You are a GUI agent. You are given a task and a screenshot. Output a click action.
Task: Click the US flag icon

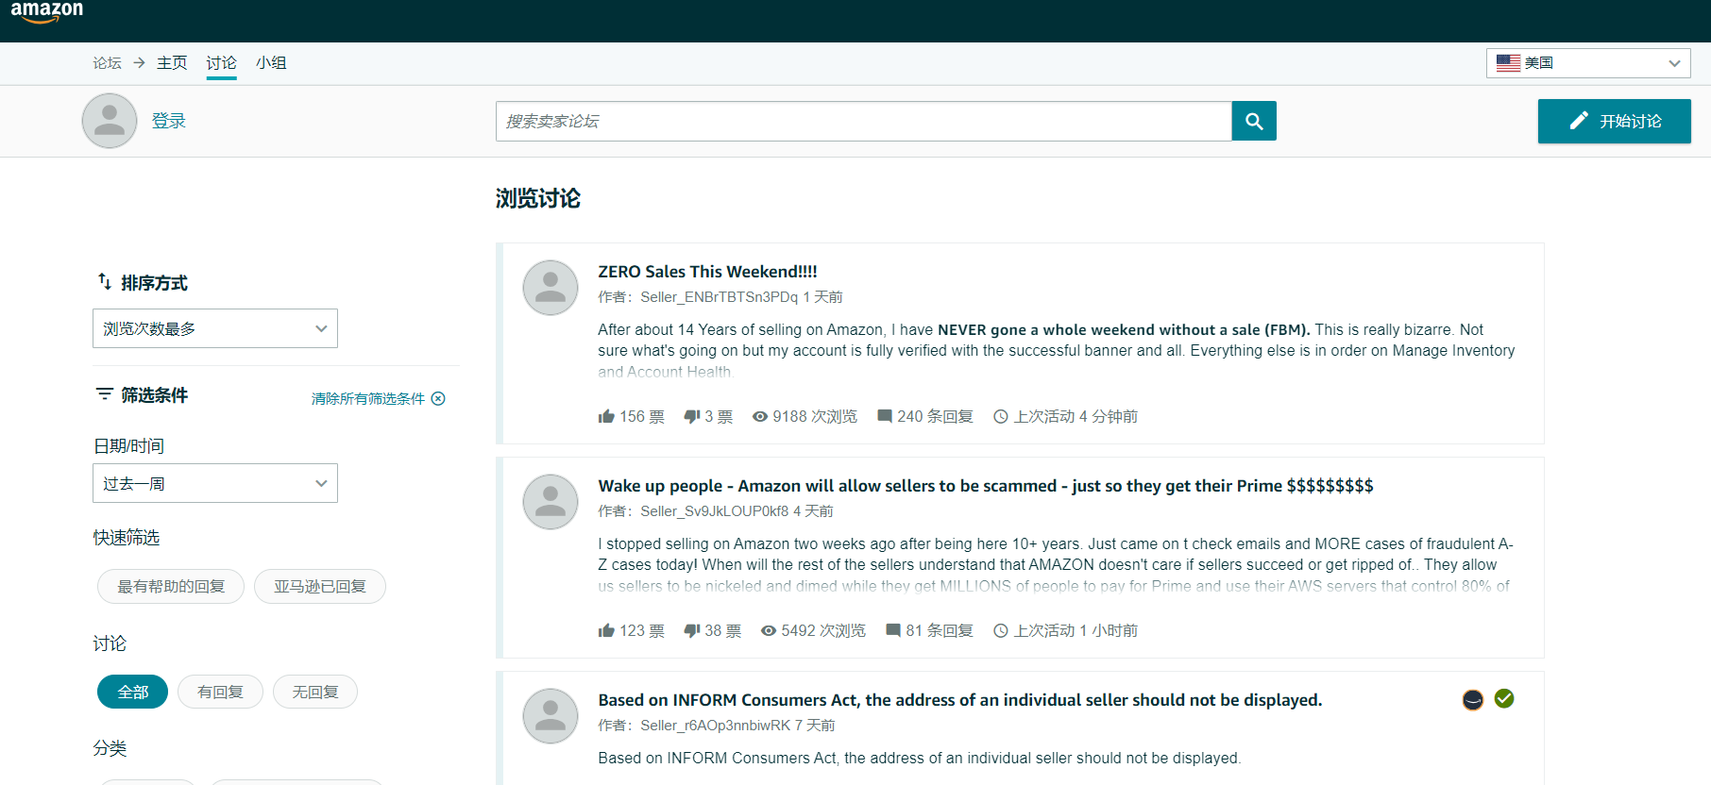[1508, 63]
